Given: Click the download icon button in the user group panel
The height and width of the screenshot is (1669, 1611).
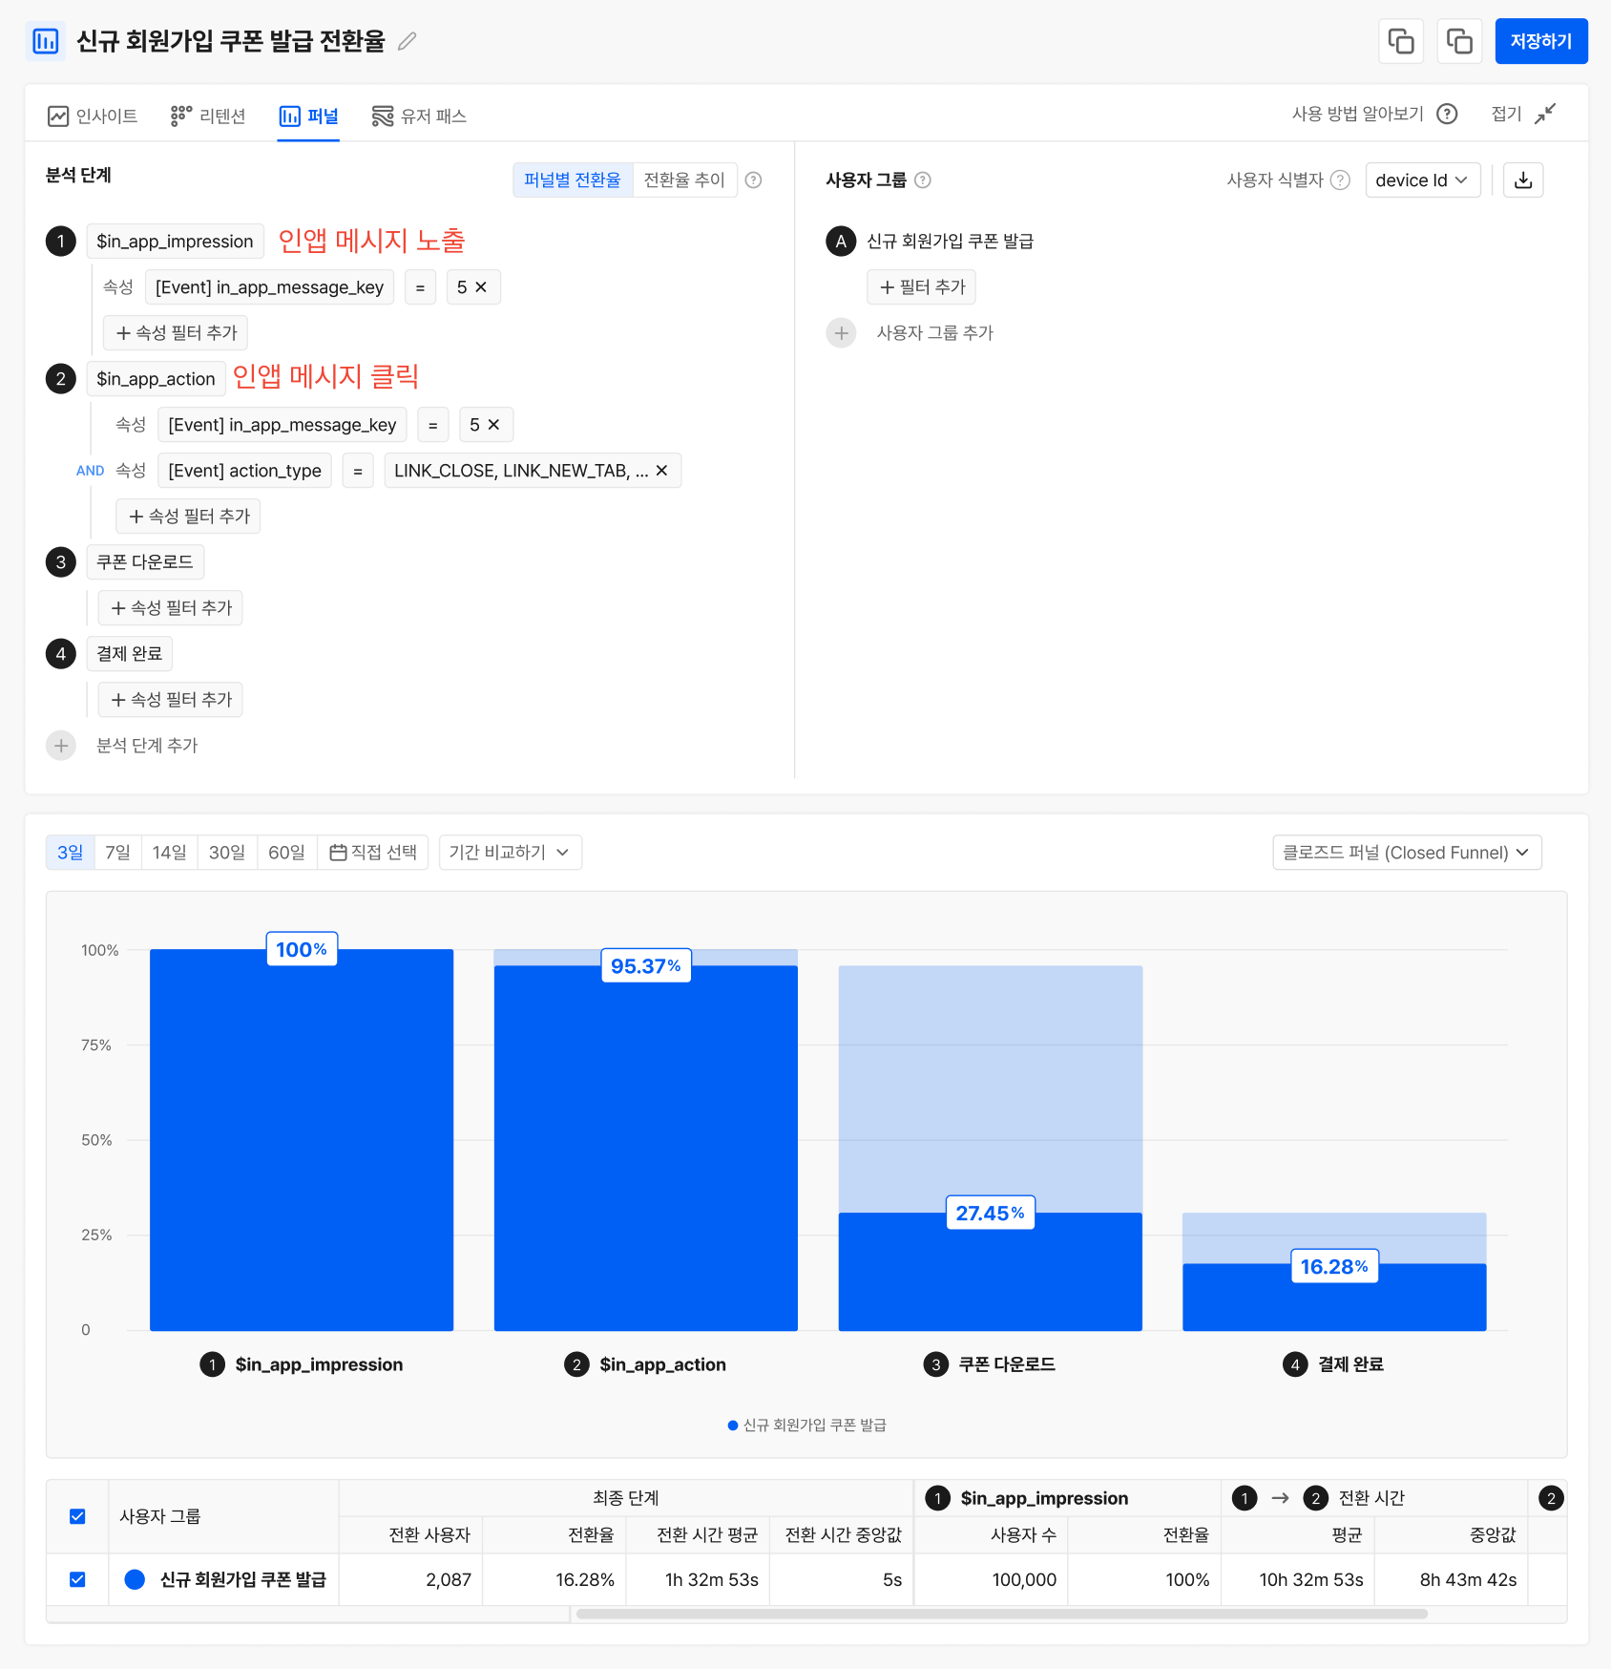Looking at the screenshot, I should [1523, 180].
